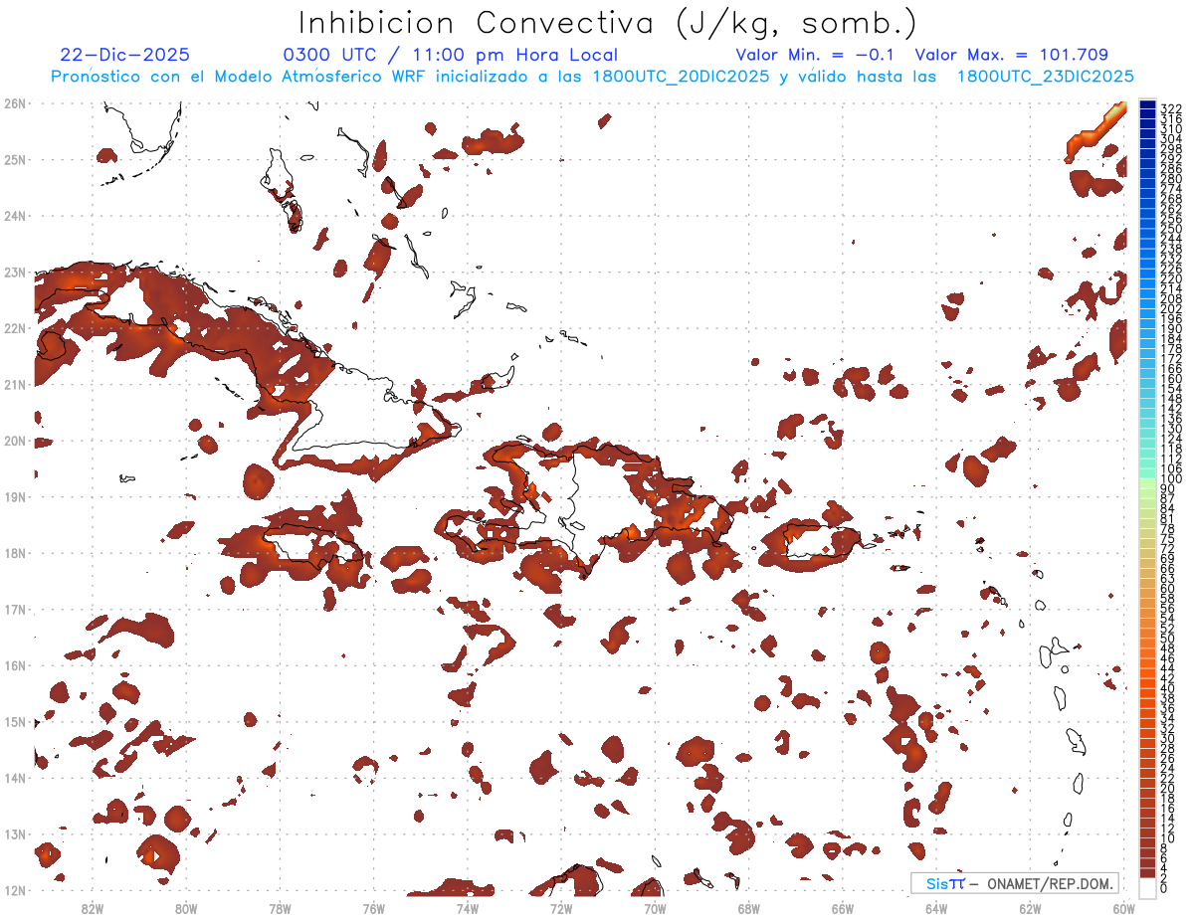Screen dimensions: 1194x922
Task: Click the '0300 UTC / 11:00 pm Hora Local' text
Action: [451, 56]
